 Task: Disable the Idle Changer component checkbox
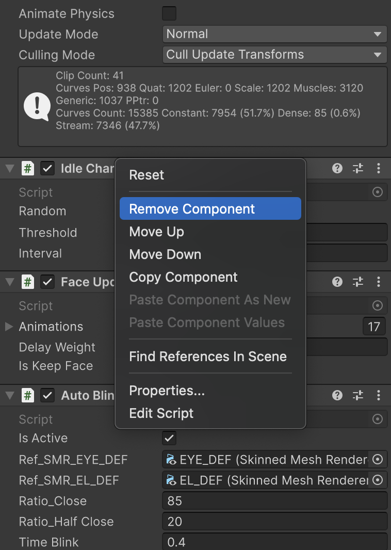pos(47,169)
